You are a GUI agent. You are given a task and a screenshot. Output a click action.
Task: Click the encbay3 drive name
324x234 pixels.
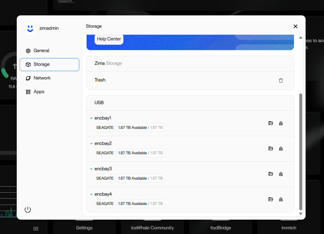tap(103, 169)
